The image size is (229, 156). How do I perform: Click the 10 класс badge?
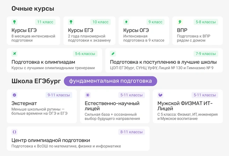pos(101,22)
